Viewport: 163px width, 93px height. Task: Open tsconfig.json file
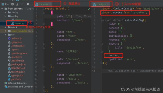coord(18,72)
